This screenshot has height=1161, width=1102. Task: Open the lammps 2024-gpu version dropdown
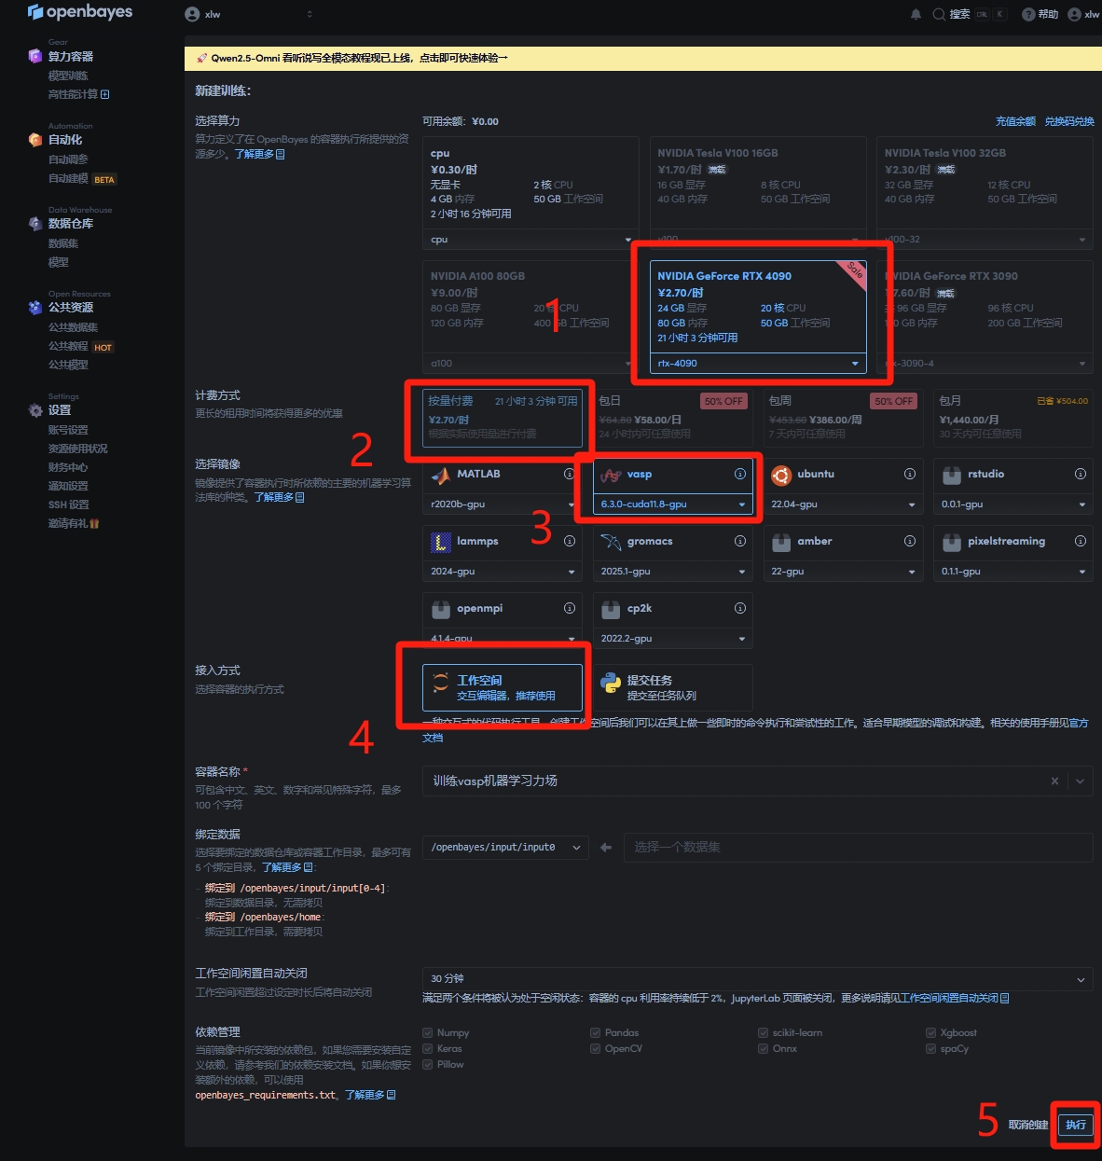click(x=503, y=572)
